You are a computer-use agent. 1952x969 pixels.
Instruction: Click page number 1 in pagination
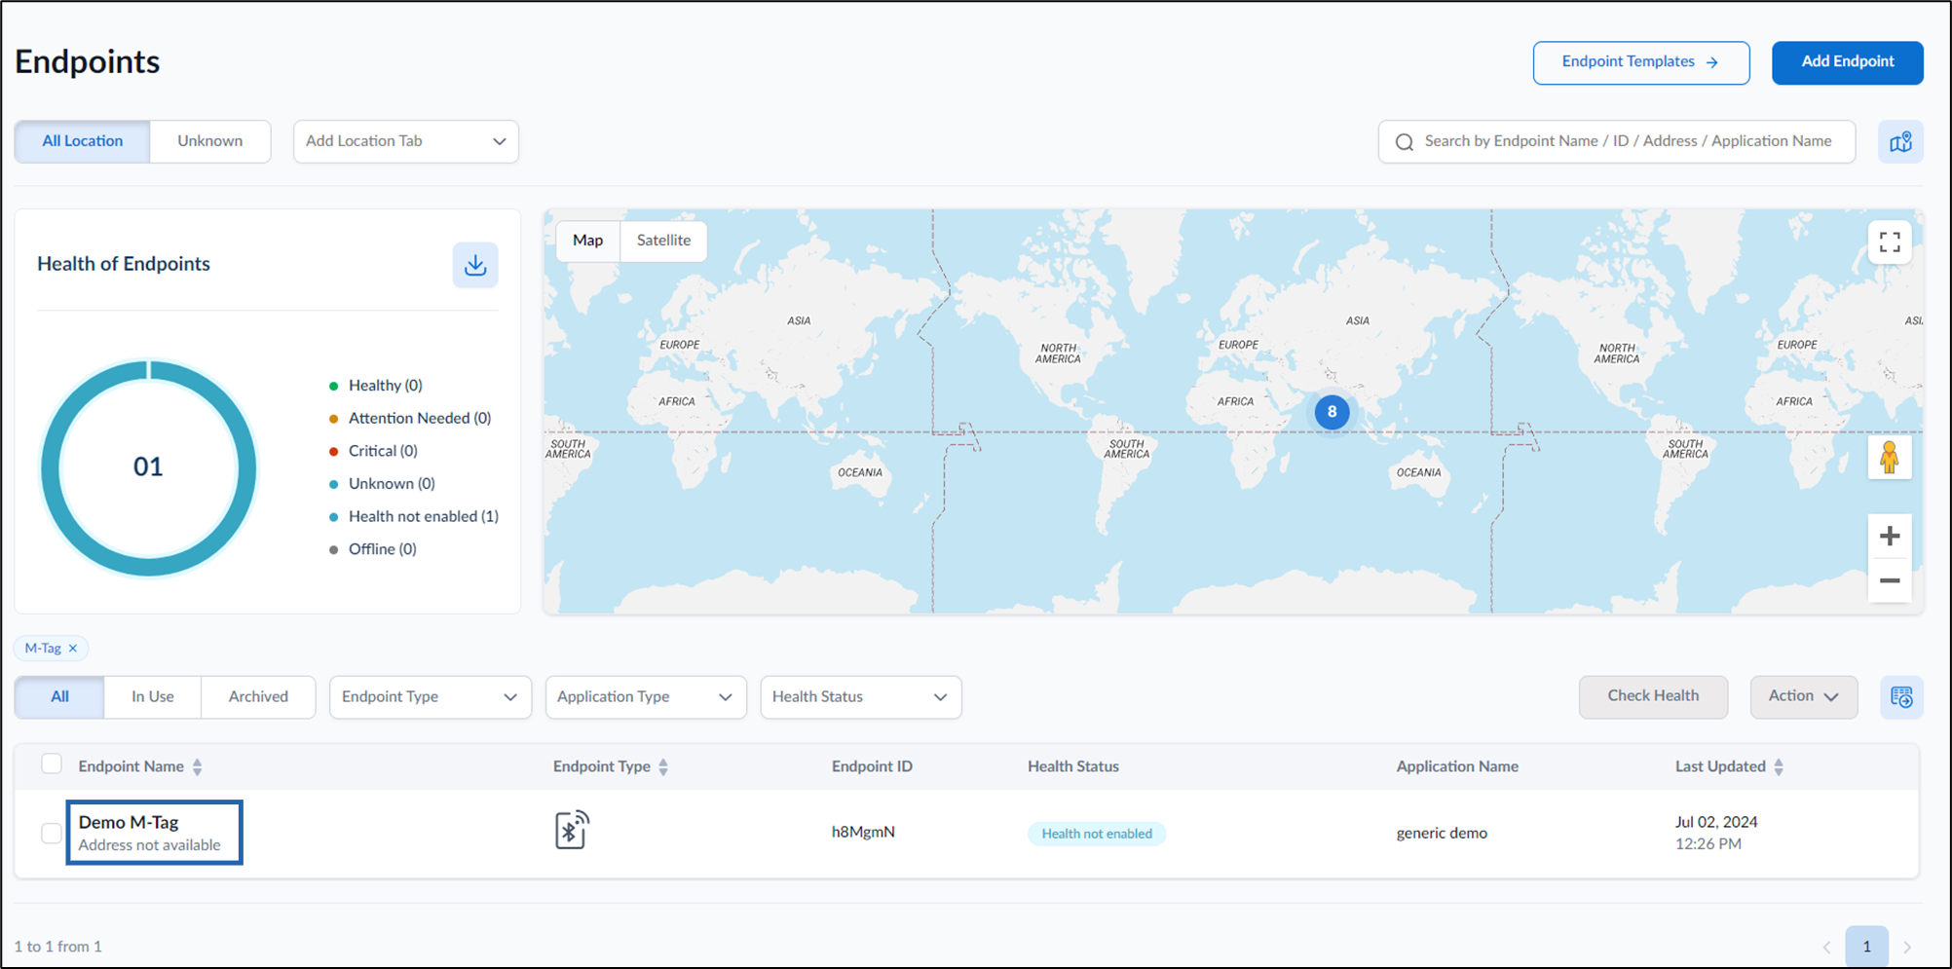coord(1866,947)
